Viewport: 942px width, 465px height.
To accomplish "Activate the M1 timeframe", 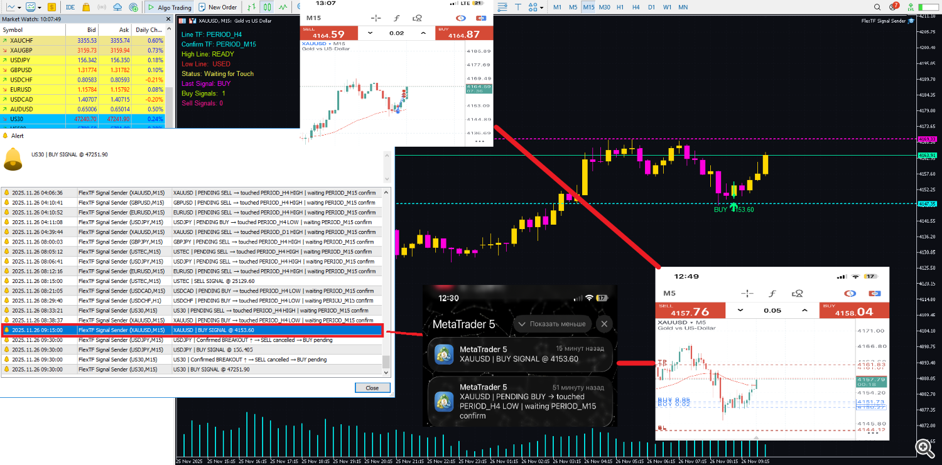I will 557,8.
